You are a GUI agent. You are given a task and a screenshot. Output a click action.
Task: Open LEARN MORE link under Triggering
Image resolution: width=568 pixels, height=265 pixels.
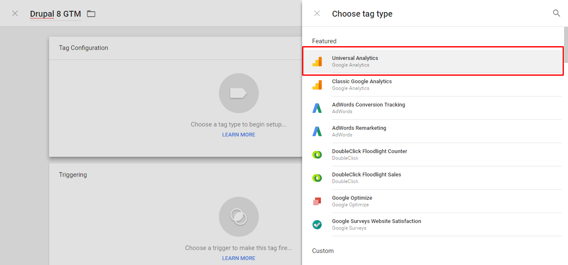pyautogui.click(x=239, y=258)
